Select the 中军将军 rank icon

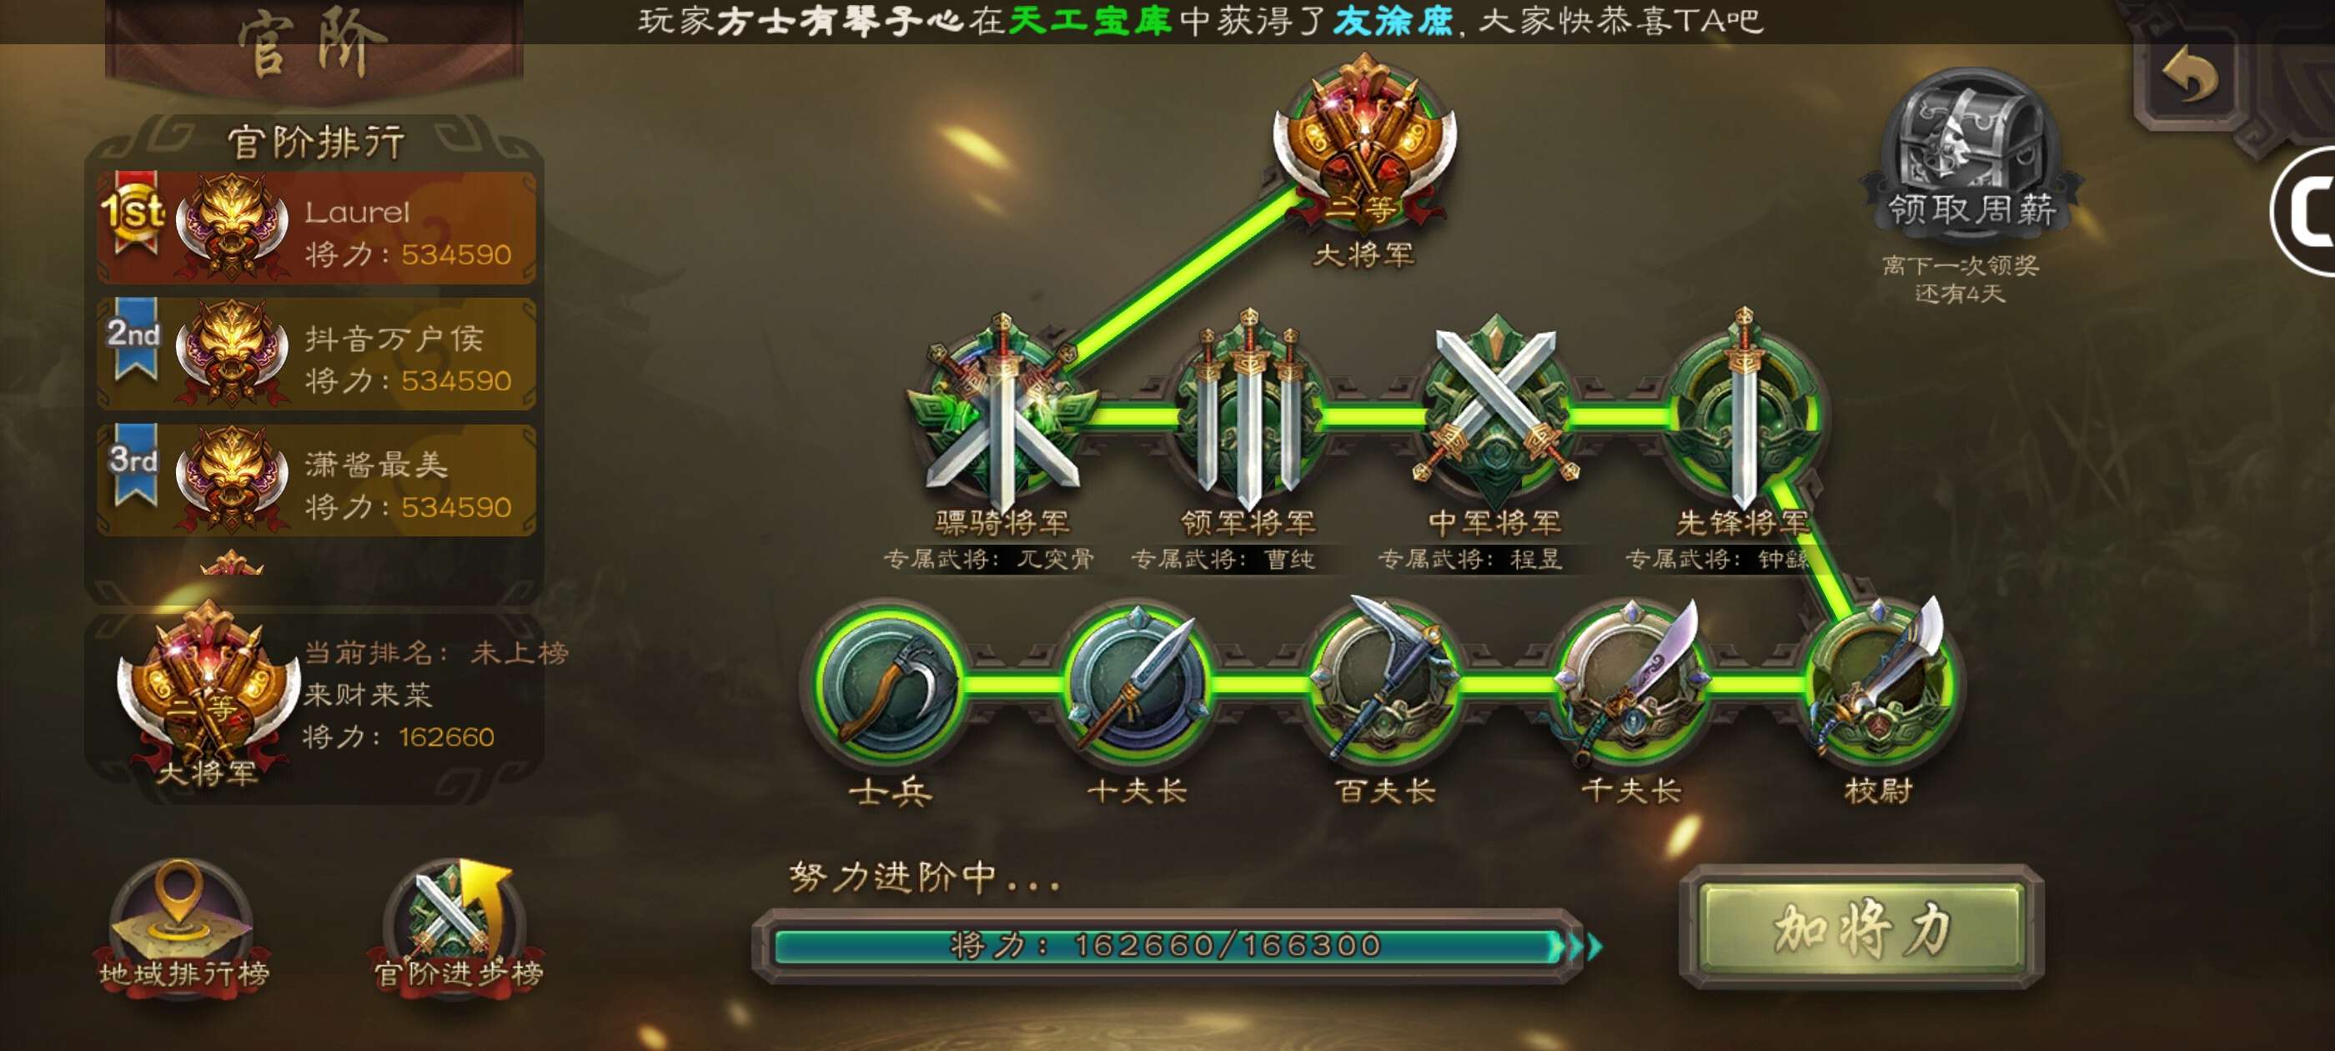(x=1495, y=413)
